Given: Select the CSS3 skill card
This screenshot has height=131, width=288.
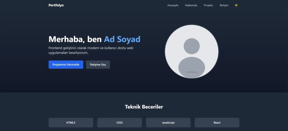Looking at the screenshot, I should [120, 123].
